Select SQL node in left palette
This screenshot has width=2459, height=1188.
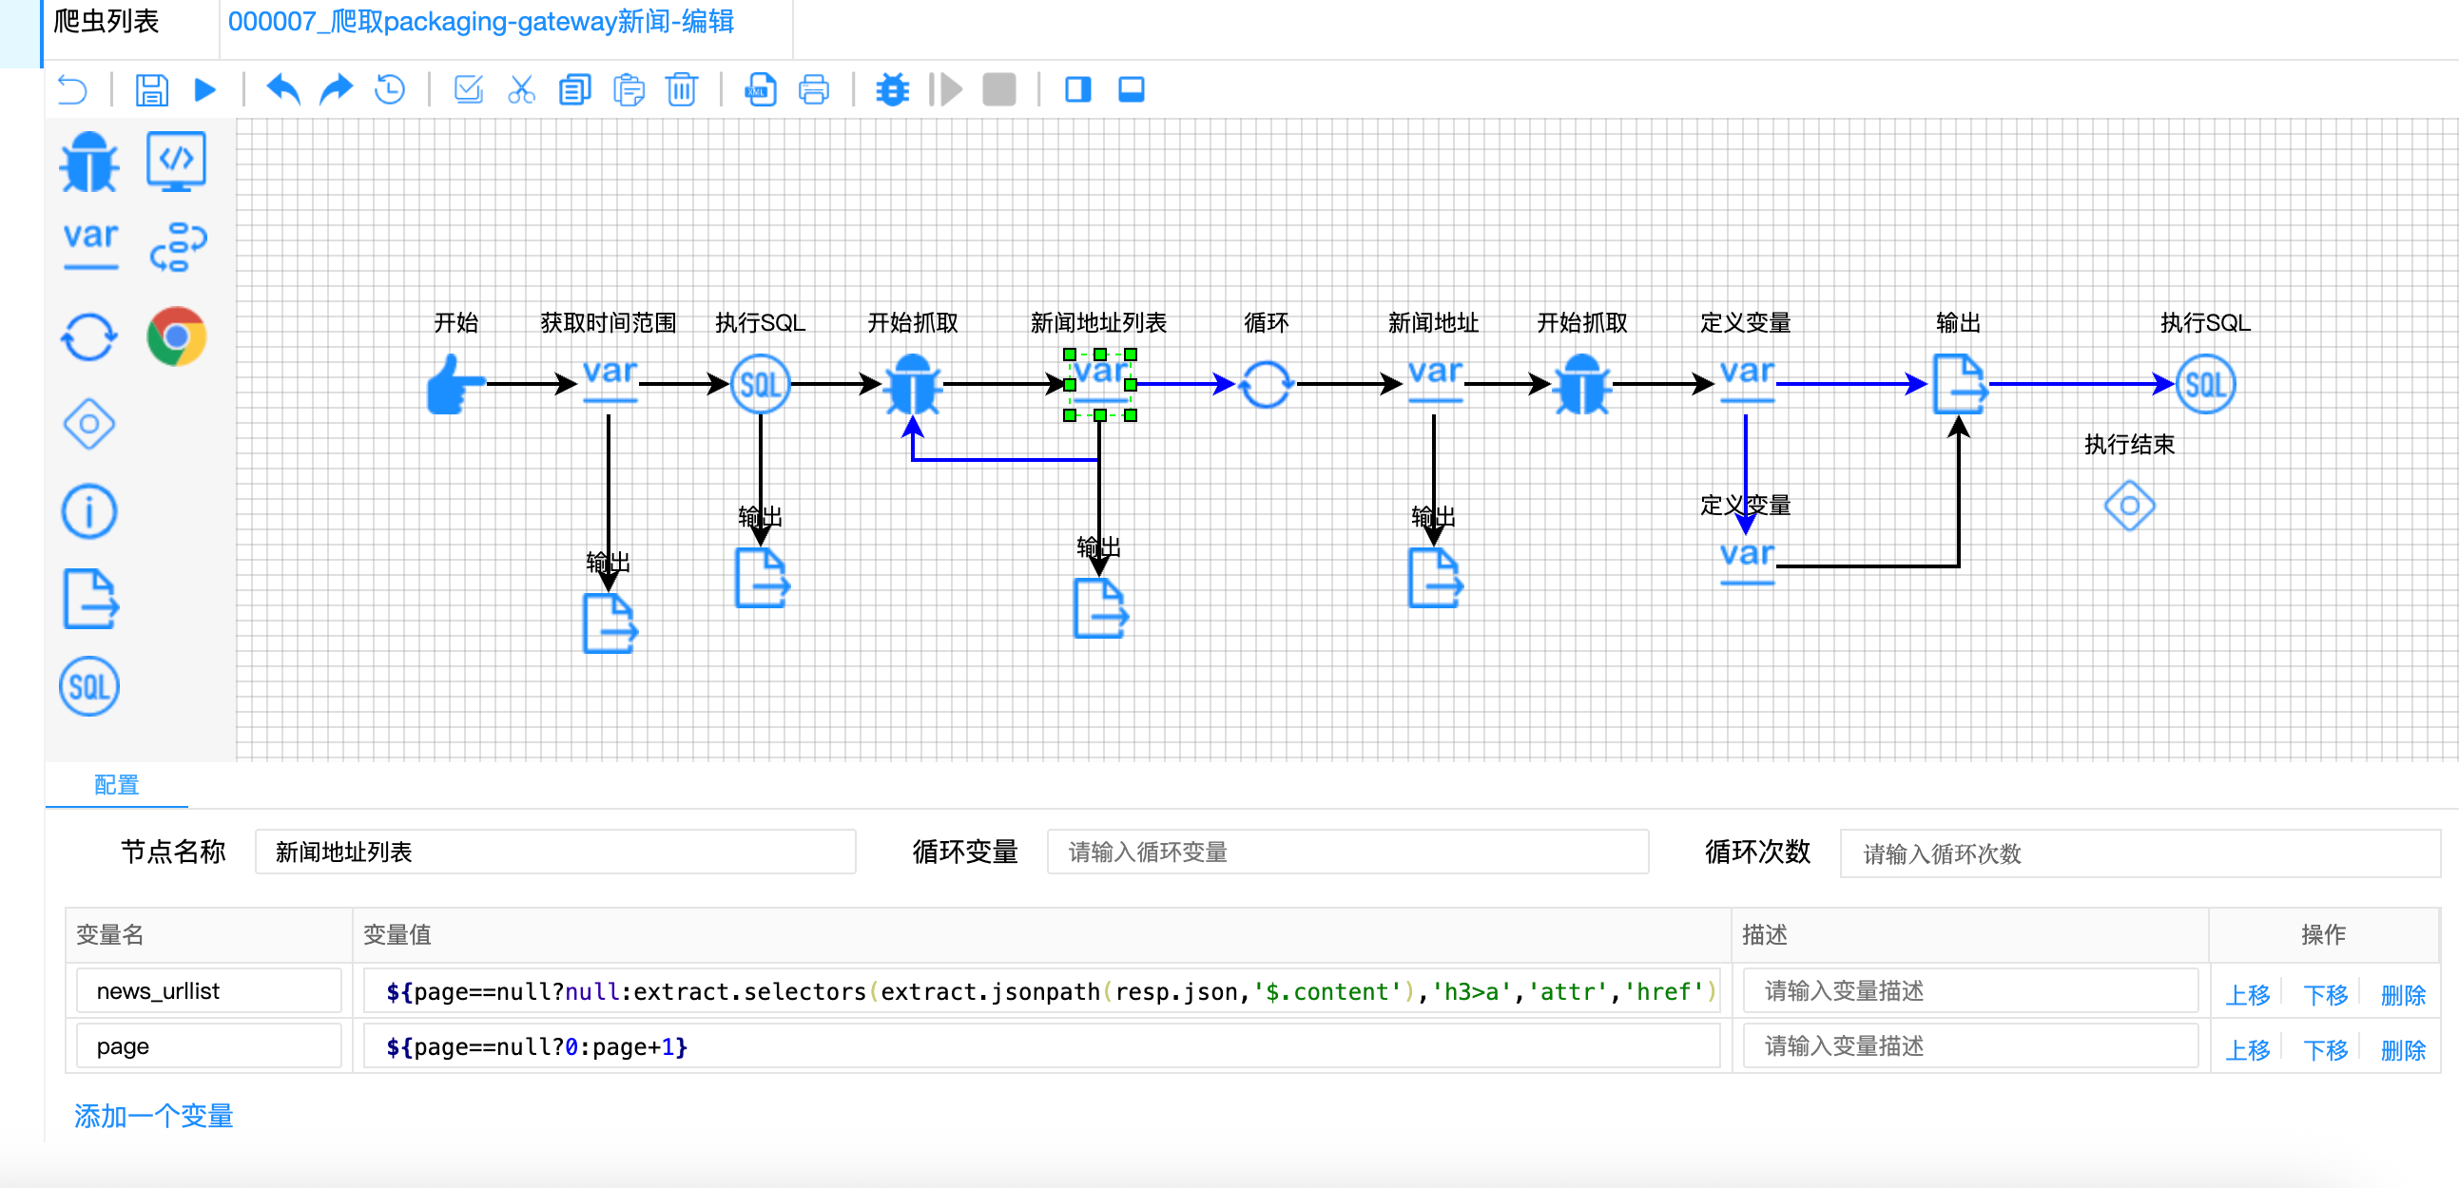(x=88, y=686)
